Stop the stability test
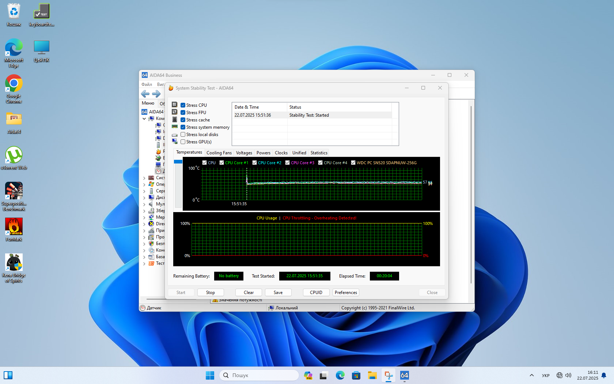The width and height of the screenshot is (614, 384). click(x=210, y=293)
